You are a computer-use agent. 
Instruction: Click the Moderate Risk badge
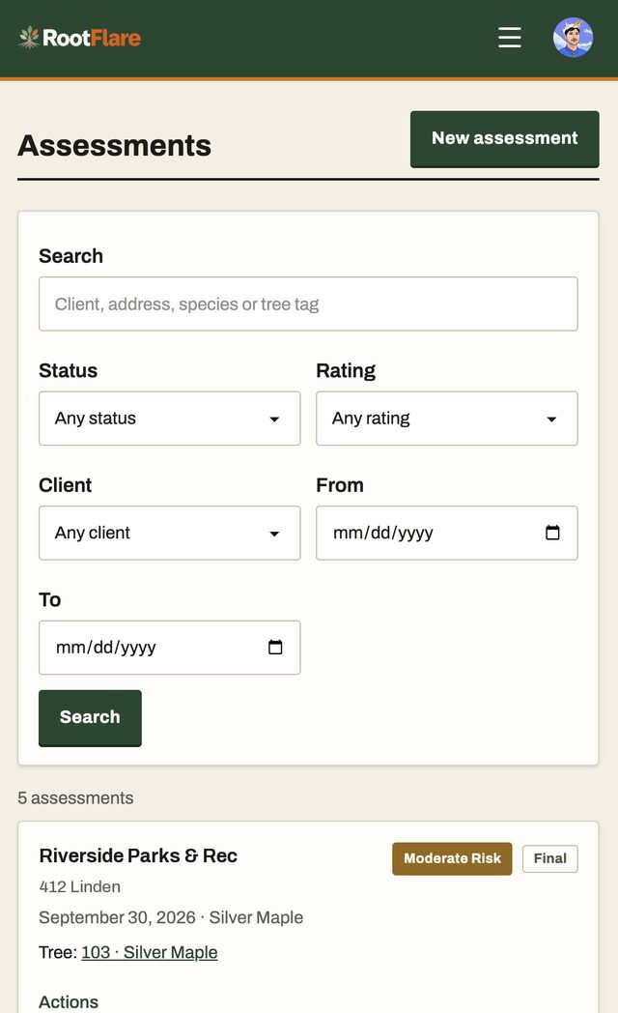tap(452, 858)
